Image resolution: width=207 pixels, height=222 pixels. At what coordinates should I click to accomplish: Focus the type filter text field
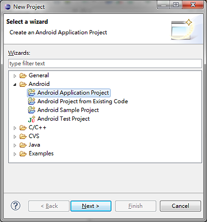(x=105, y=64)
